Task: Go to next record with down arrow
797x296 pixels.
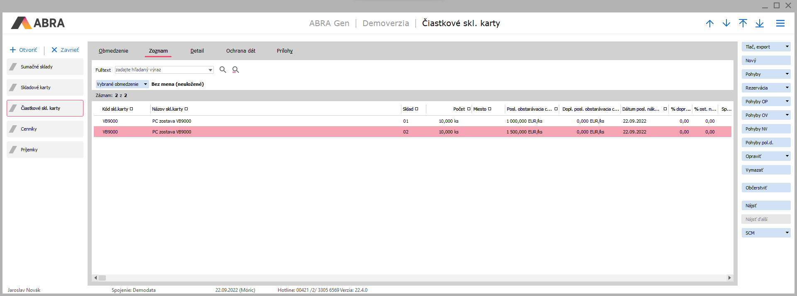Action: click(x=726, y=24)
